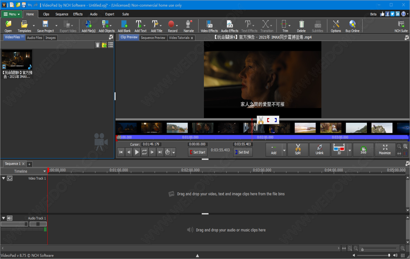Toggle loop playback

[144, 152]
